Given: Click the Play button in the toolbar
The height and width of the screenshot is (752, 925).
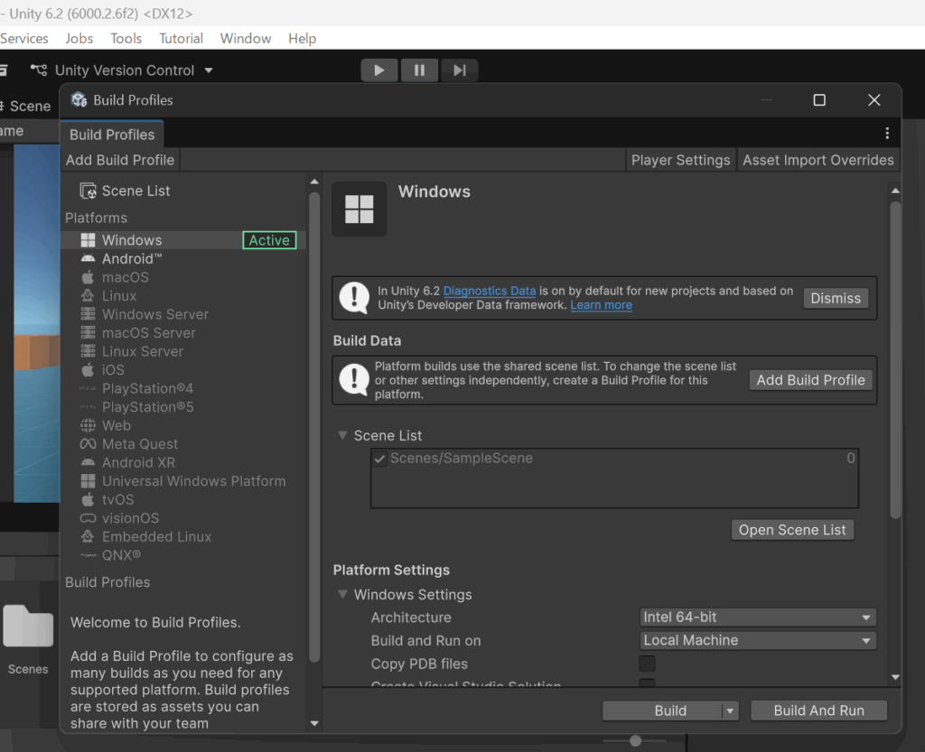Looking at the screenshot, I should coord(379,70).
